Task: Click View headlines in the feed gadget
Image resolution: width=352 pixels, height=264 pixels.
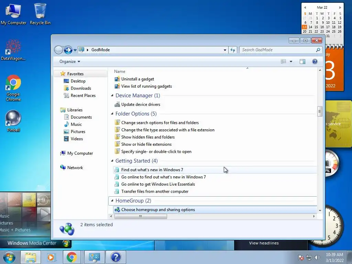Action: pyautogui.click(x=264, y=243)
